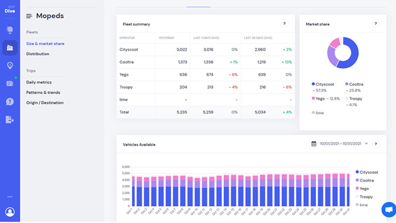Viewport: 396px width, 223px height.
Task: Open the news icon with green dot
Action: [10, 83]
